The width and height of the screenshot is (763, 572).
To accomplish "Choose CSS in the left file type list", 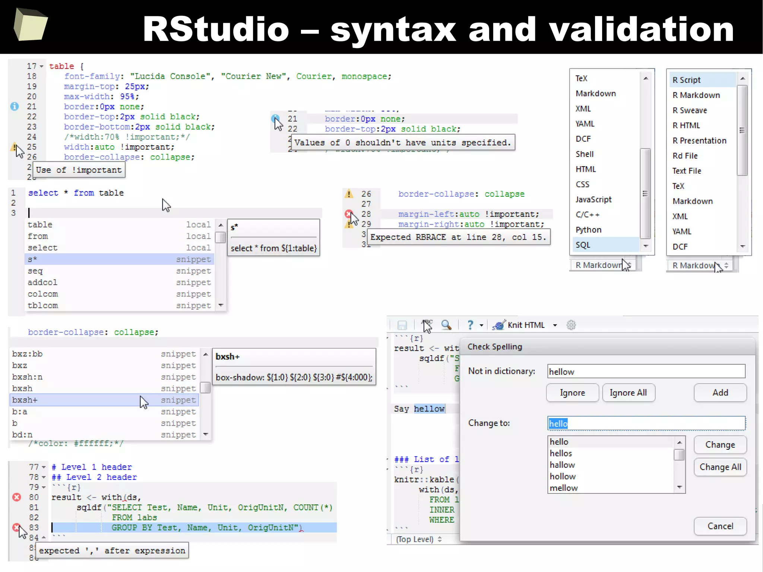I will point(605,184).
